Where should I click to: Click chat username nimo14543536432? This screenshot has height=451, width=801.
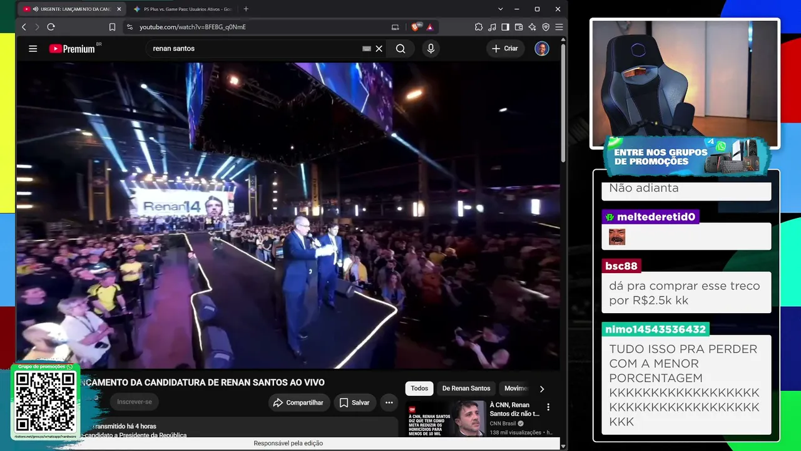(656, 329)
